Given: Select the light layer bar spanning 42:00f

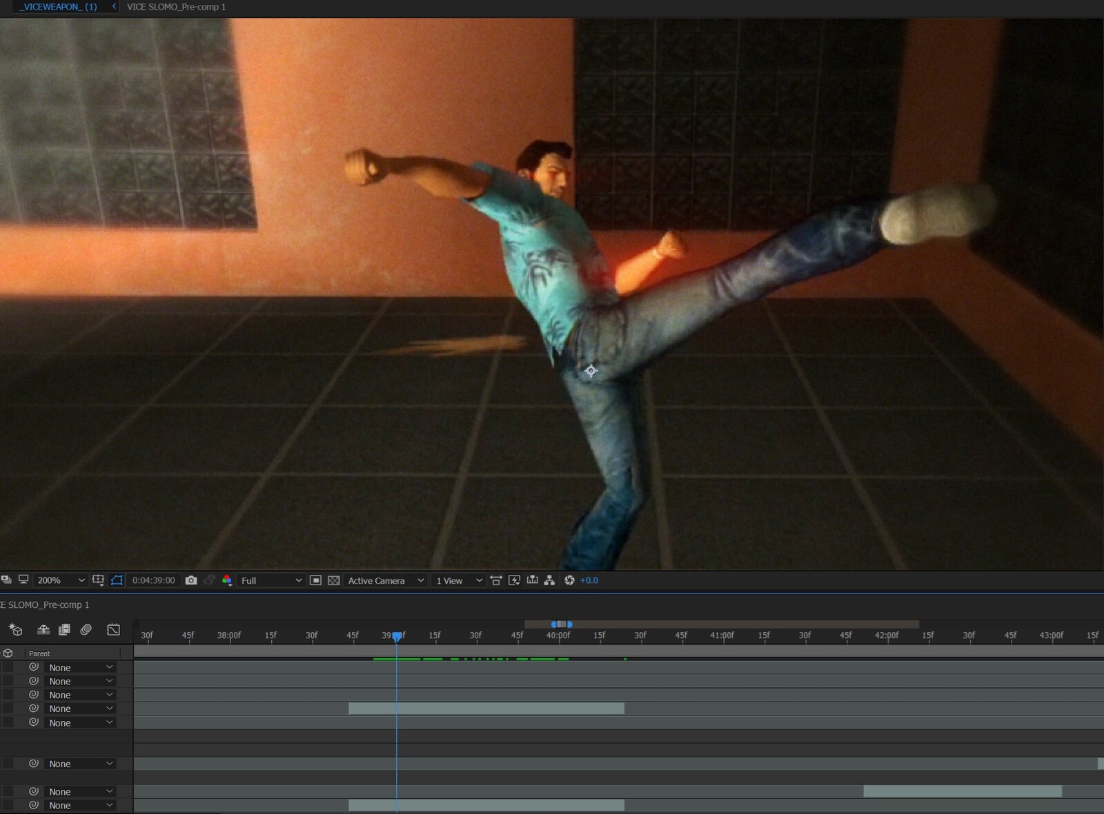Looking at the screenshot, I should (963, 791).
